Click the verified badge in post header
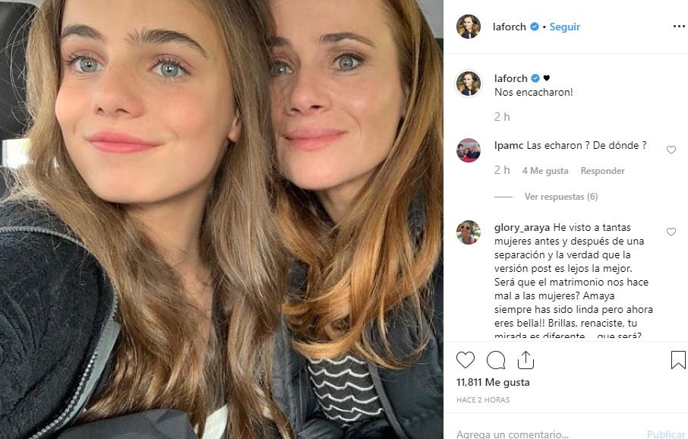The width and height of the screenshot is (688, 439). pyautogui.click(x=535, y=27)
